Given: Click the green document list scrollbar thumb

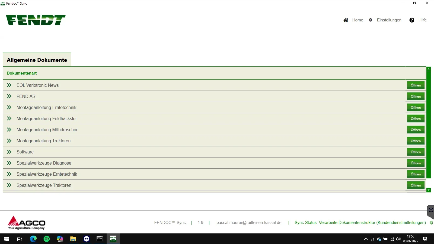Looking at the screenshot, I should (x=429, y=125).
